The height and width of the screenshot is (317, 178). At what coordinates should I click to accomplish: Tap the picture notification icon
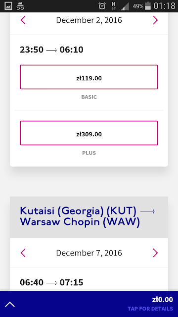pos(8,6)
